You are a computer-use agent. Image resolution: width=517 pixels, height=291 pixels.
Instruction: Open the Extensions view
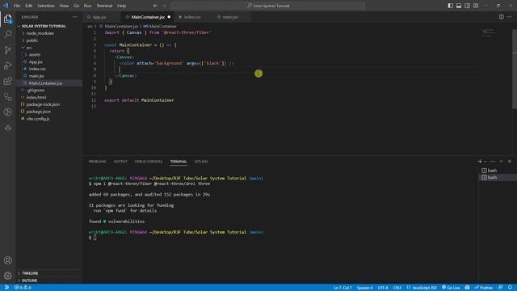tap(7, 81)
